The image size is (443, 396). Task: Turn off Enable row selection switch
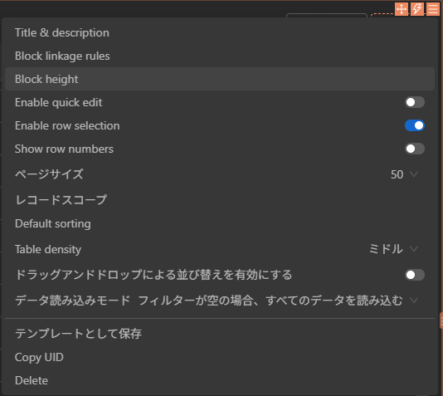[x=415, y=125]
